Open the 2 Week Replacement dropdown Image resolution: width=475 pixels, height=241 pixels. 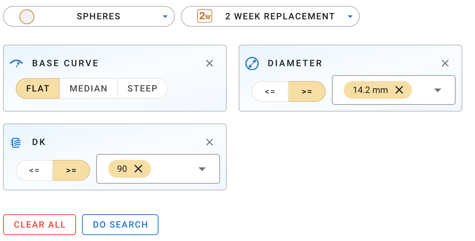click(270, 16)
